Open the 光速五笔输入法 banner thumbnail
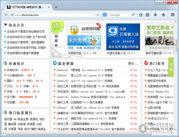 pos(123,37)
